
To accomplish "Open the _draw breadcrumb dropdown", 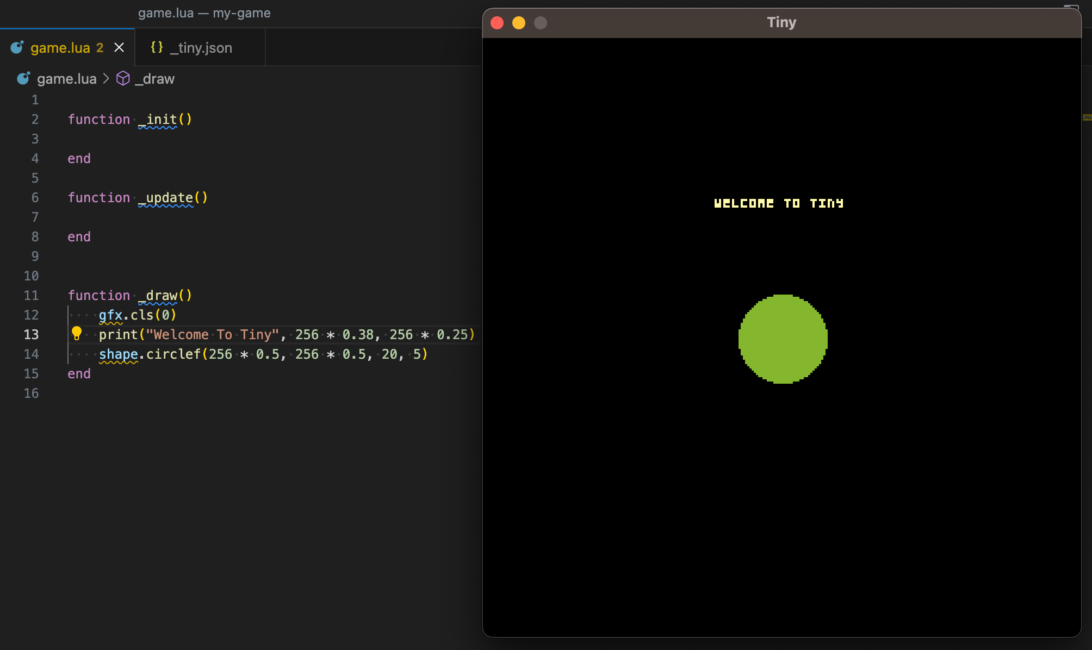I will 155,79.
